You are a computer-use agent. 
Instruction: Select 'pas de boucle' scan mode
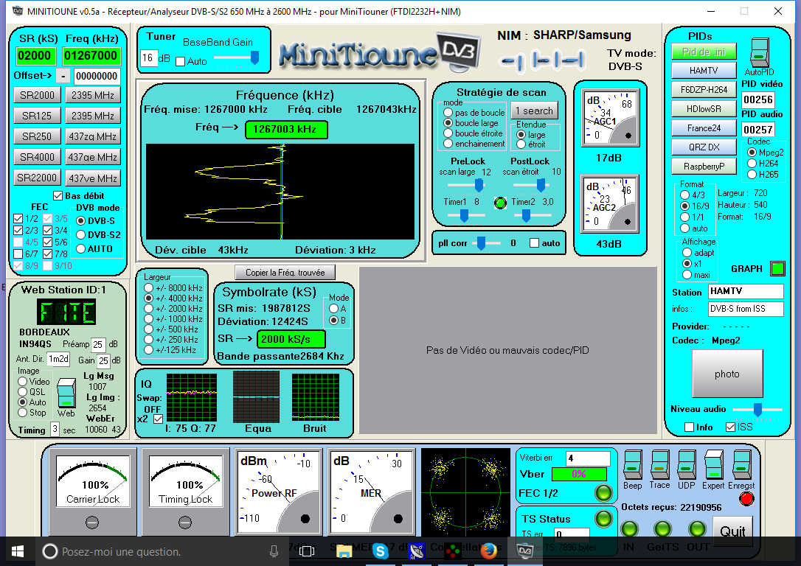(x=448, y=112)
